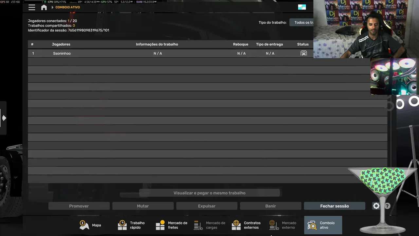Select the Comboio ativo tab
Image resolution: width=419 pixels, height=236 pixels.
point(323,225)
